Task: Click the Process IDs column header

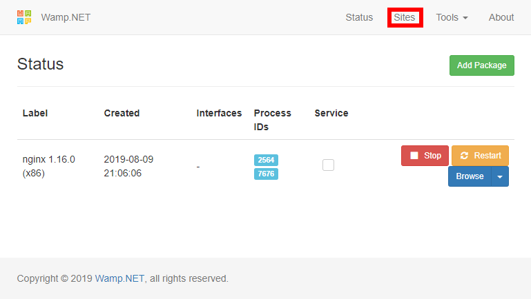Action: click(272, 120)
